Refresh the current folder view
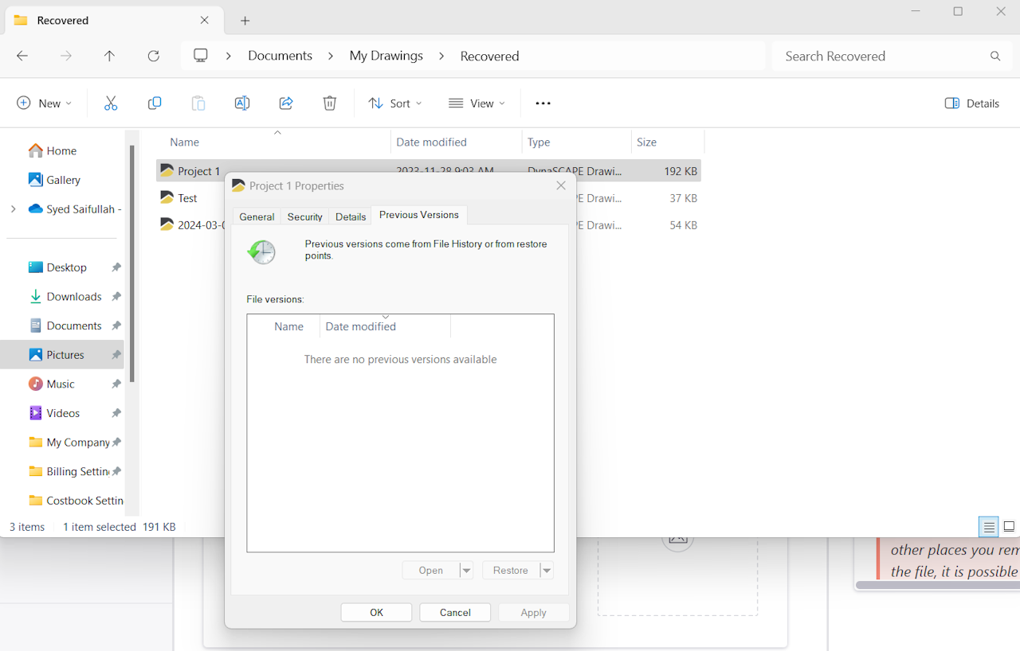Viewport: 1020px width, 651px height. (154, 56)
